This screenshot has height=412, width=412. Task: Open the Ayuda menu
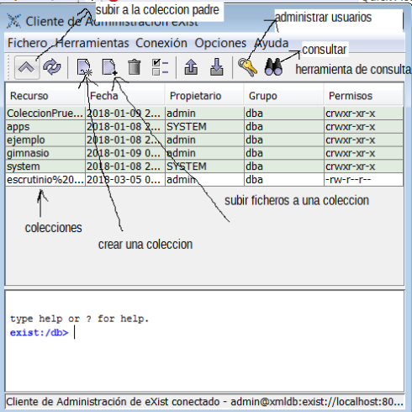(x=271, y=43)
